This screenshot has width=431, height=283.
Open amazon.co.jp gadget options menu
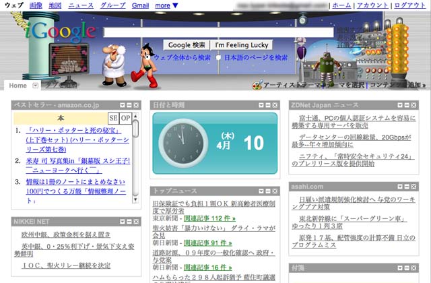(123, 105)
